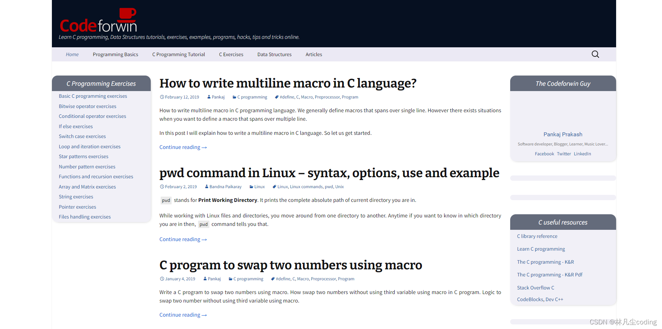The image size is (662, 329).
Task: Open The C programming - K&R link
Action: point(545,262)
